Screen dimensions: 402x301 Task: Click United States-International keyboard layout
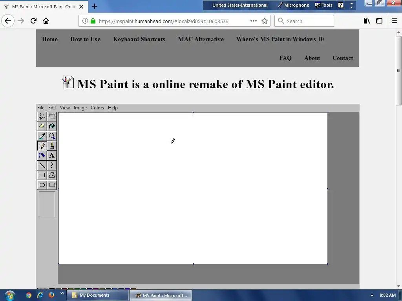(240, 5)
